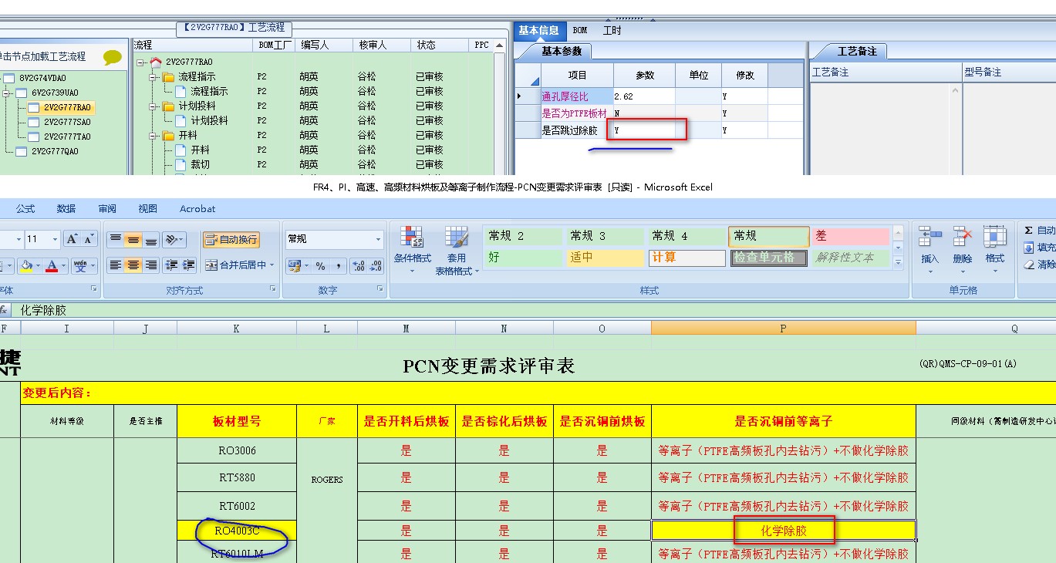Image resolution: width=1056 pixels, height=563 pixels.
Task: Apply the red font color A icon
Action: pos(52,265)
